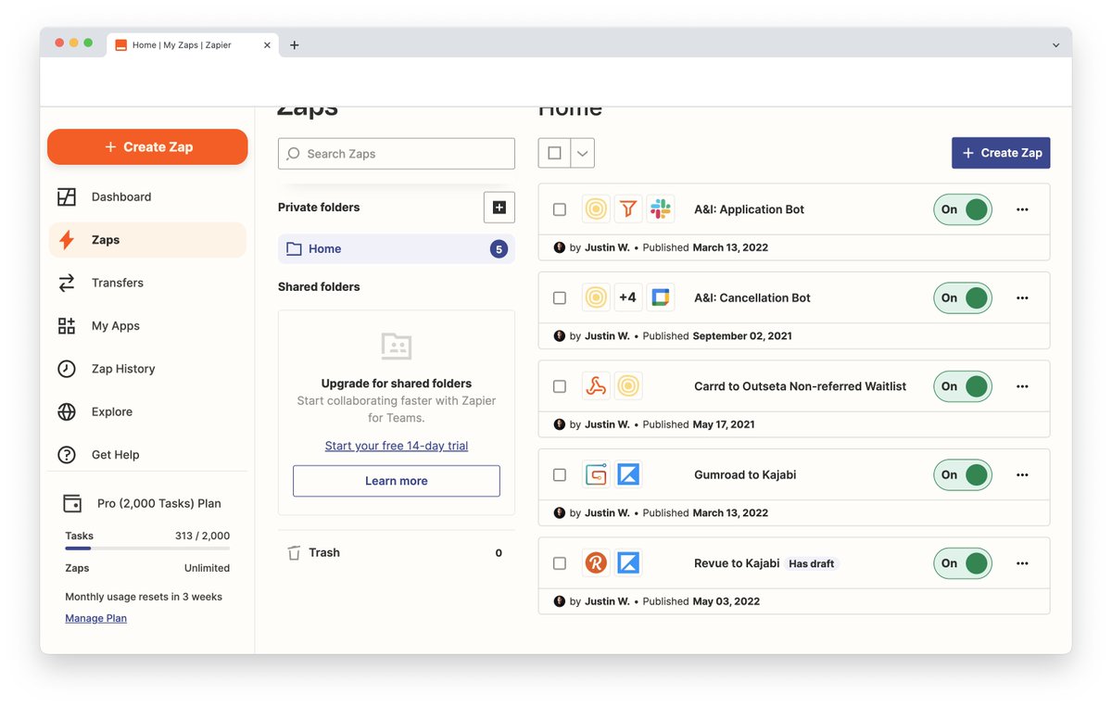Click the Tasks usage progress bar
1112x707 pixels.
point(147,549)
